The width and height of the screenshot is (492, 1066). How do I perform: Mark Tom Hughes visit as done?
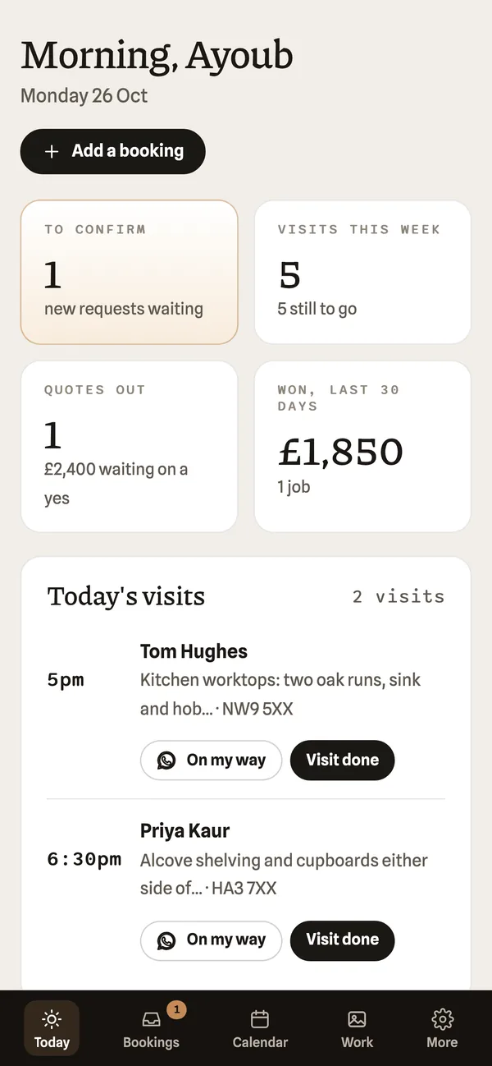coord(343,760)
